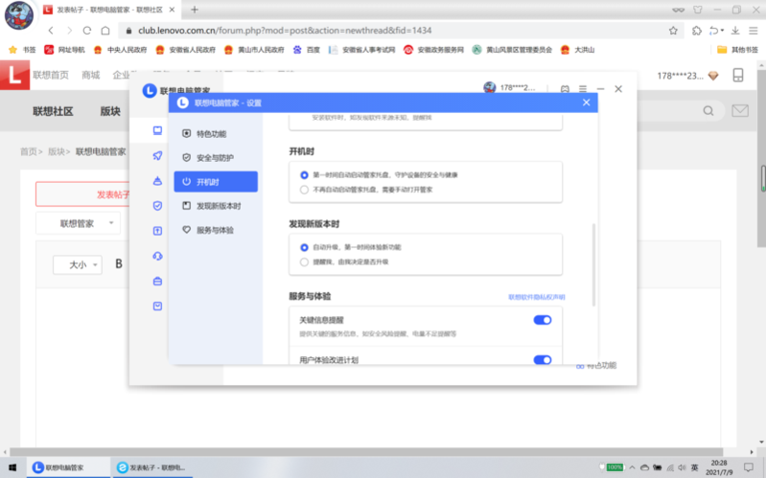This screenshot has height=478, width=766.
Task: Expand the 其他书签 bookmarks folder
Action: 736,49
